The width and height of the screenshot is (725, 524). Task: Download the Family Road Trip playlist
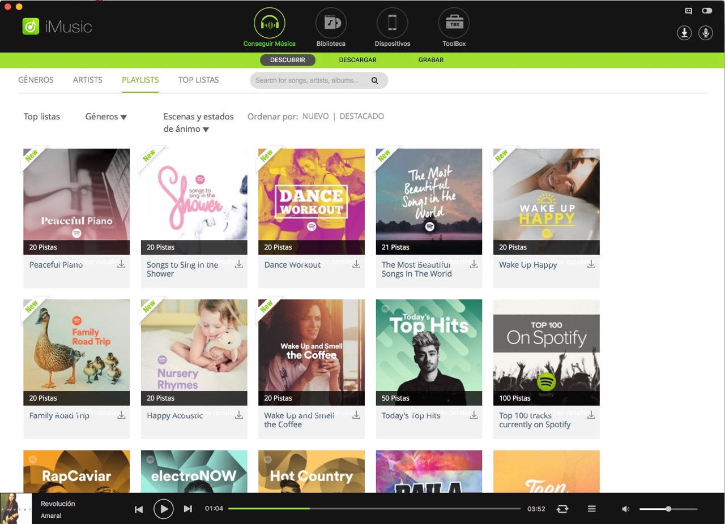[x=122, y=415]
